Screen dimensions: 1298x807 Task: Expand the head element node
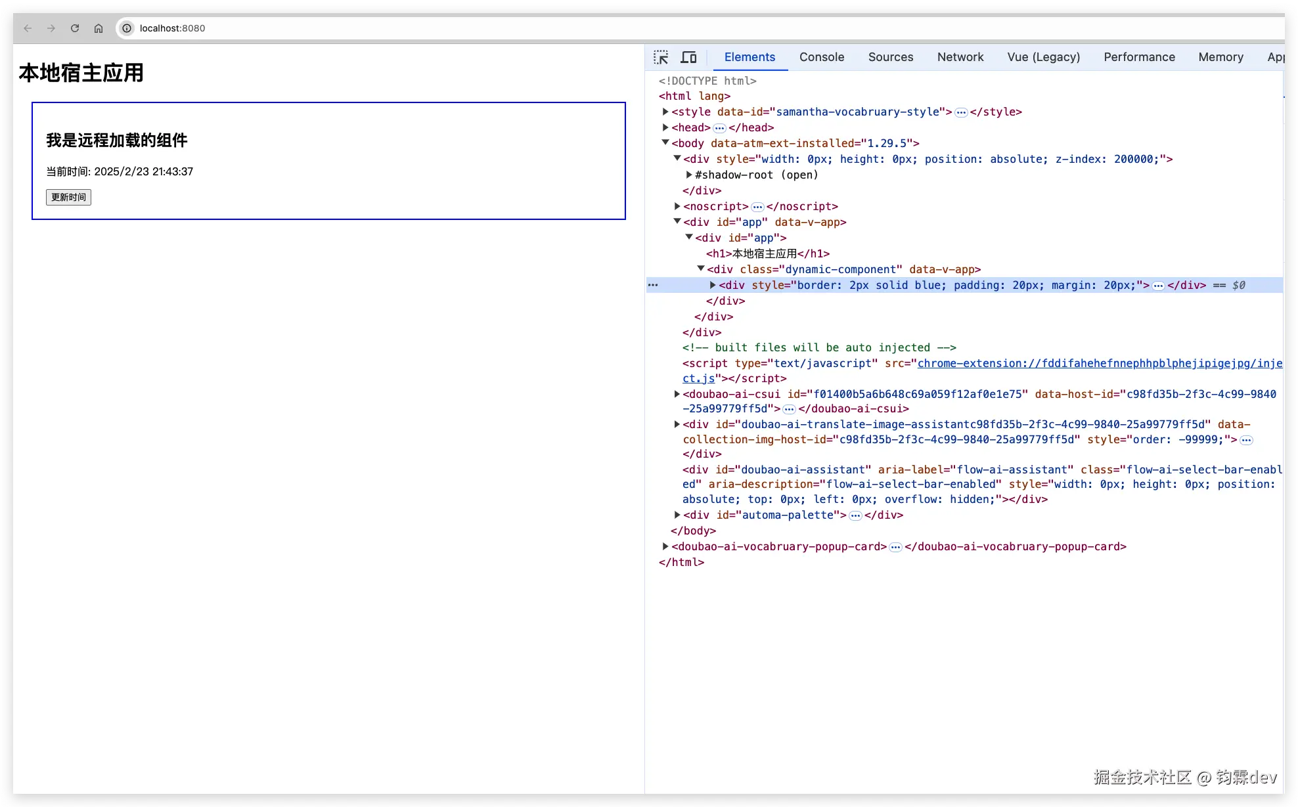click(x=665, y=127)
